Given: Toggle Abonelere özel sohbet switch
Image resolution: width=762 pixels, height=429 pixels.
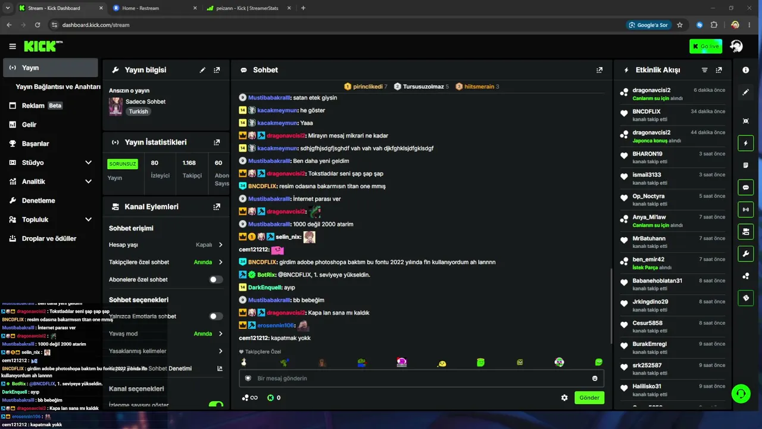Looking at the screenshot, I should point(216,279).
